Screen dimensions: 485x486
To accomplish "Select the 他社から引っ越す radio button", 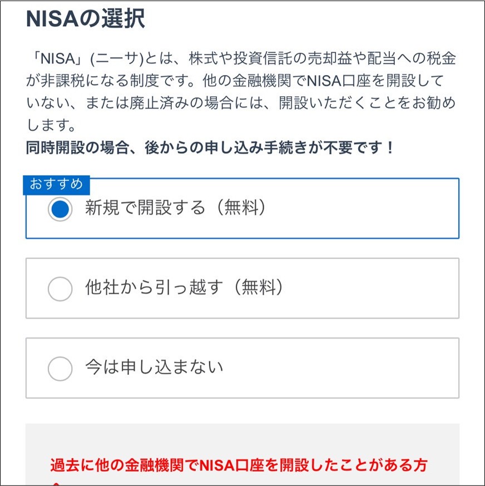I will point(60,289).
